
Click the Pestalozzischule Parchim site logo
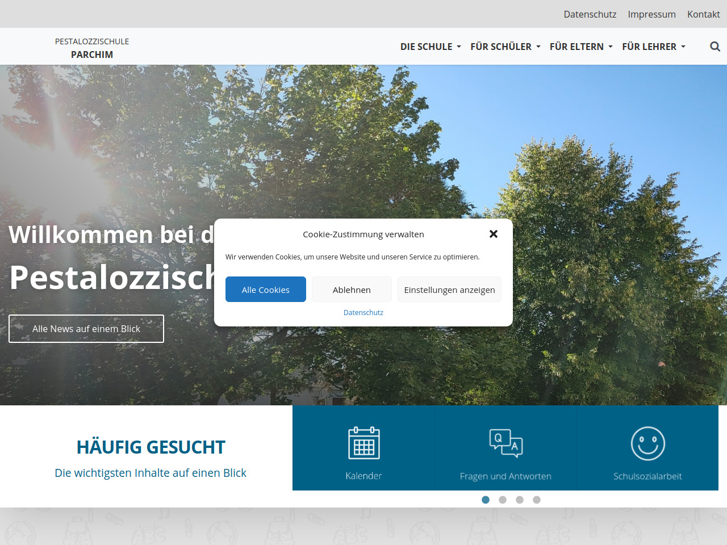coord(92,48)
